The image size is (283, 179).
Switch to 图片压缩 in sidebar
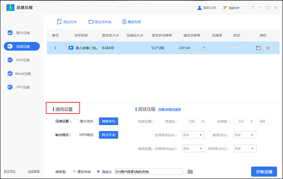(19, 33)
